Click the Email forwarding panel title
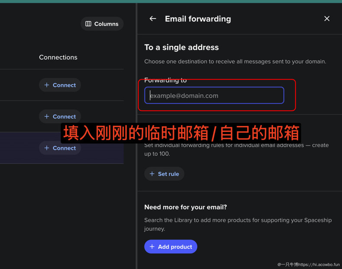 coord(198,19)
